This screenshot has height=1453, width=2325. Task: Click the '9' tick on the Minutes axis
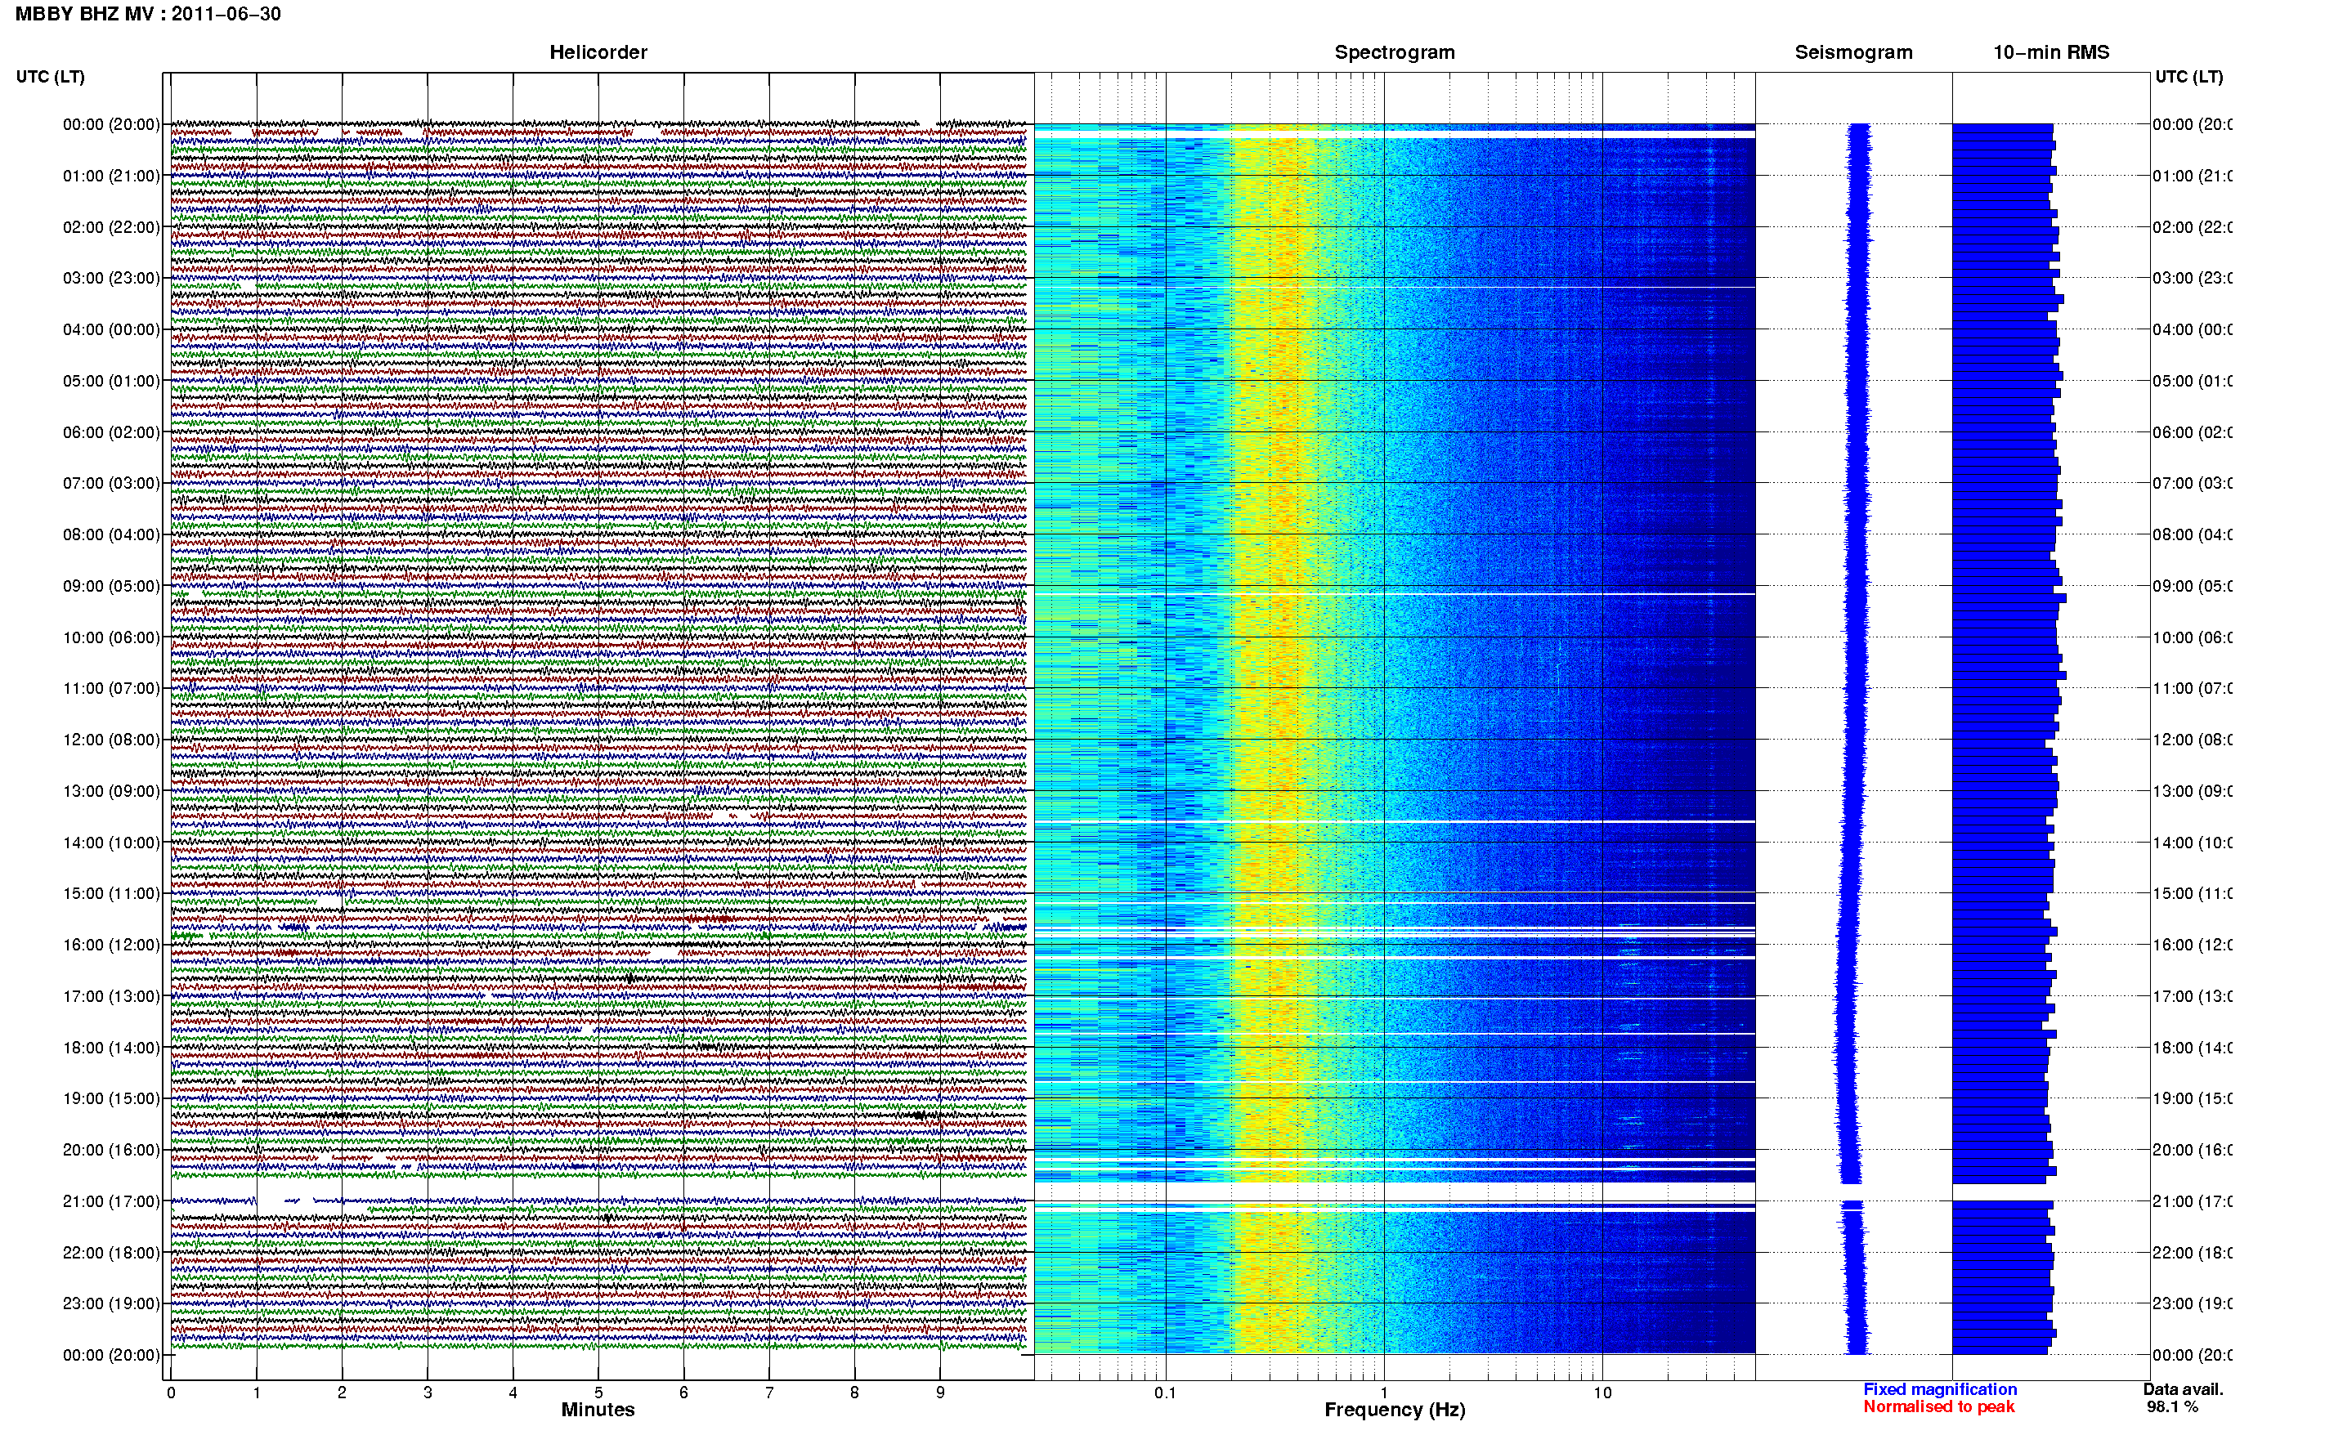(x=940, y=1393)
